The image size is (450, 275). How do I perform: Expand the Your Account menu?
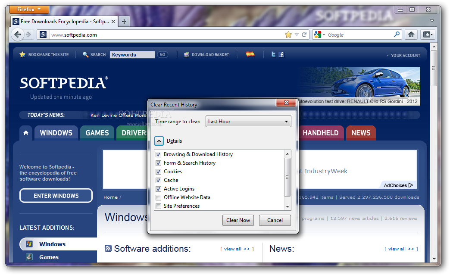pos(403,56)
